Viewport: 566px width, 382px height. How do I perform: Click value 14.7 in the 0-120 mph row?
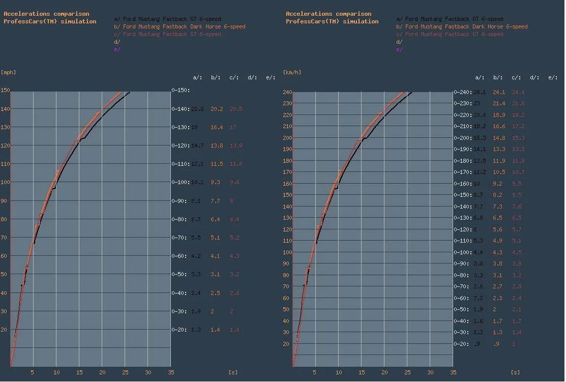tap(197, 145)
